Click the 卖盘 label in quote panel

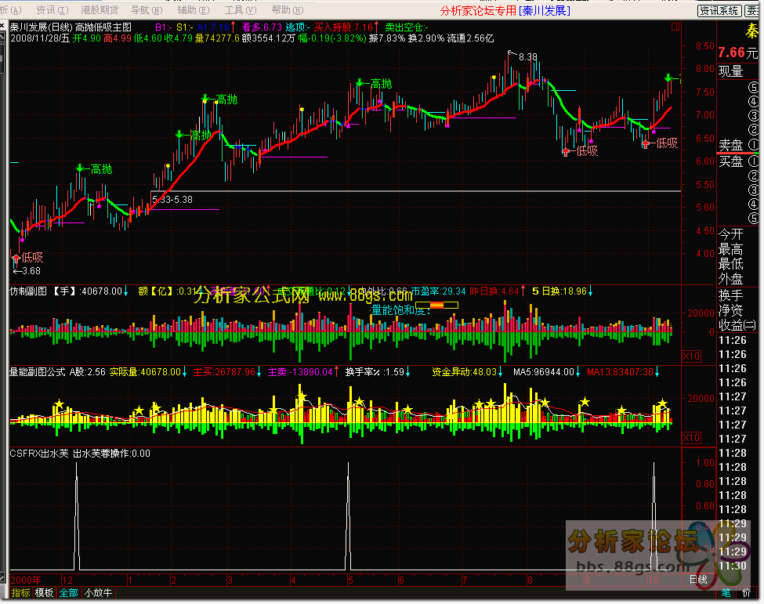731,145
